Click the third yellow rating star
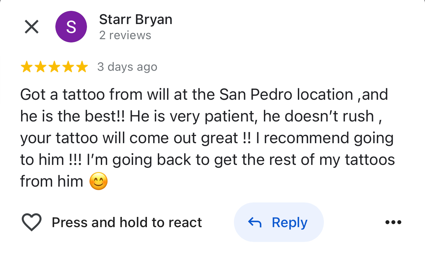Screen dimensions: 425x263 [54, 67]
